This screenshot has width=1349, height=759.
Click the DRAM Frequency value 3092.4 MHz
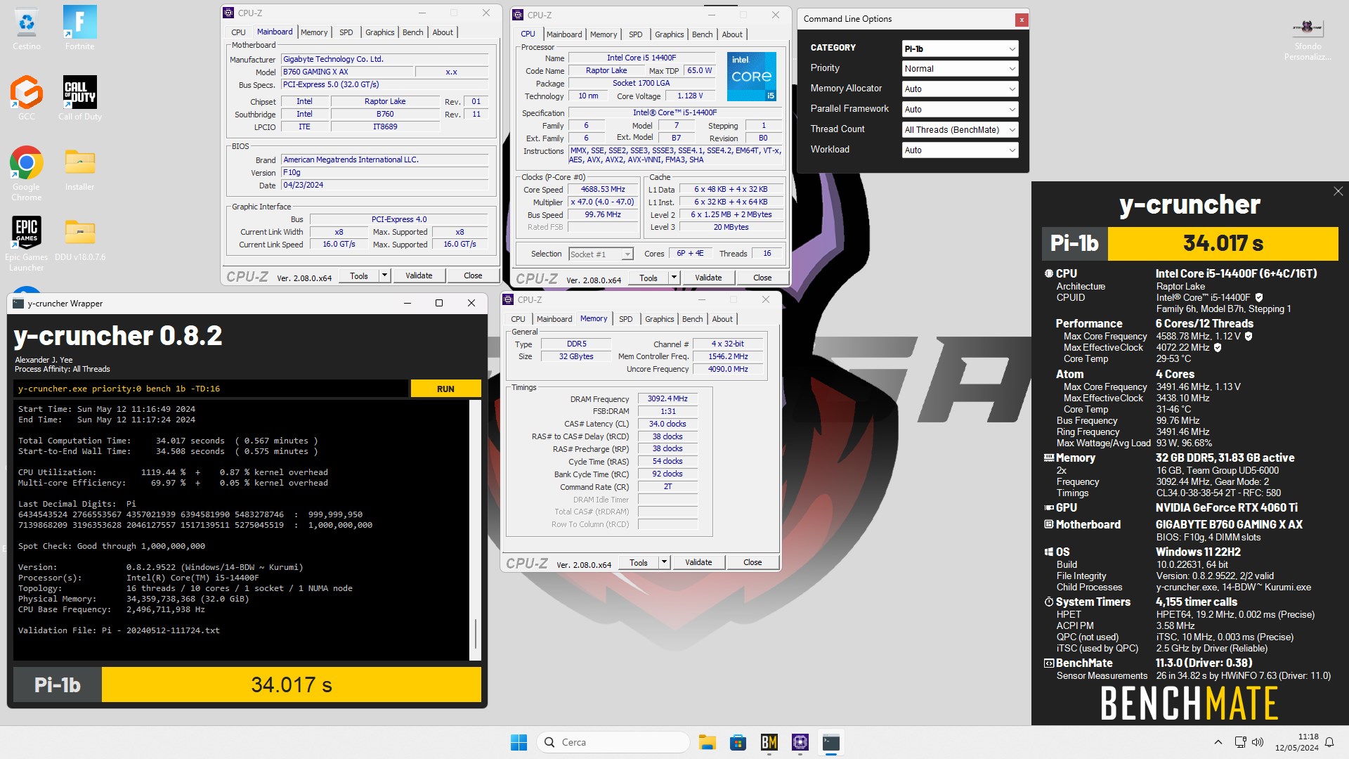667,398
